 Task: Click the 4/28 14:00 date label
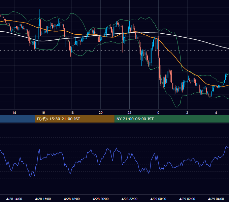pyautogui.click(x=14, y=199)
